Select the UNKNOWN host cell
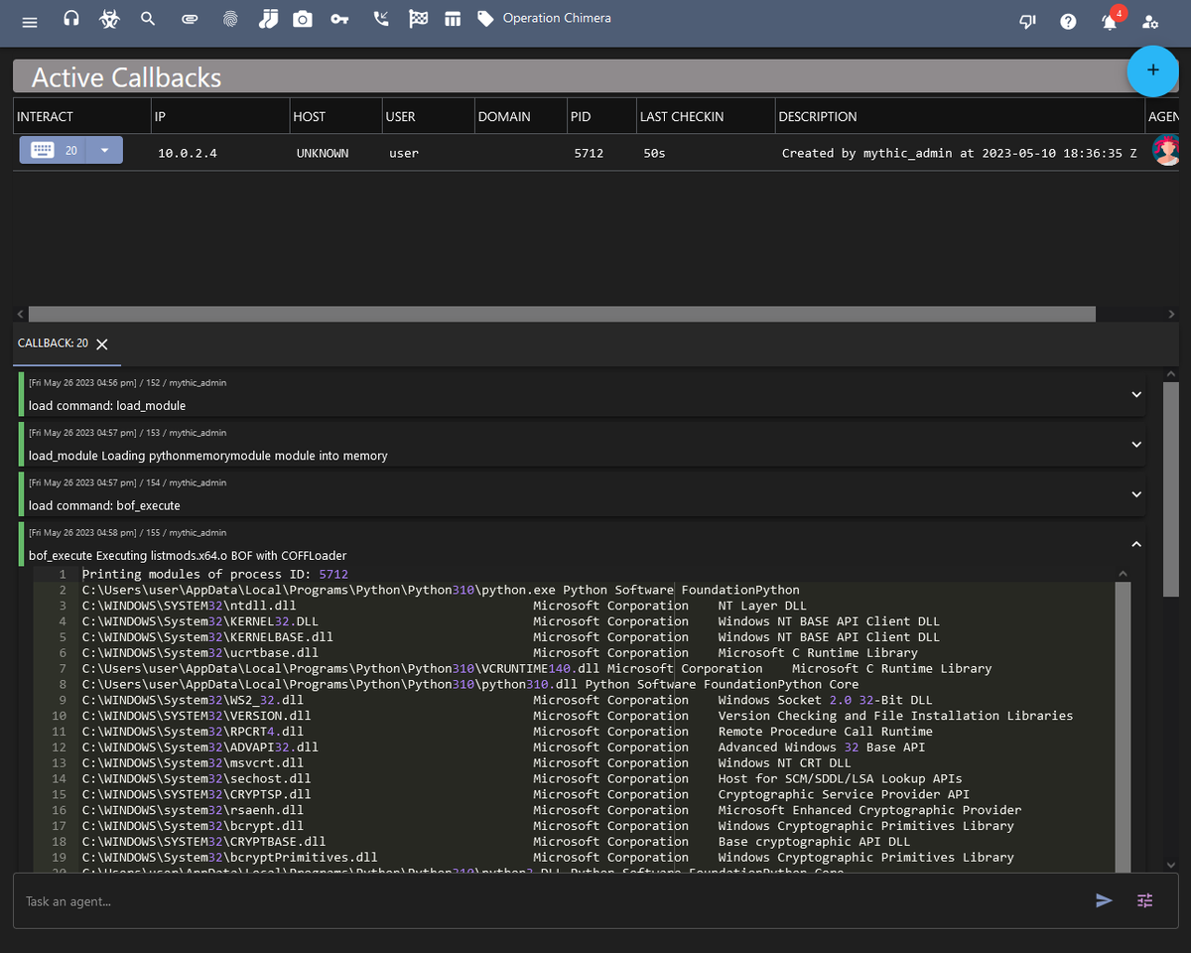This screenshot has height=953, width=1191. (323, 153)
